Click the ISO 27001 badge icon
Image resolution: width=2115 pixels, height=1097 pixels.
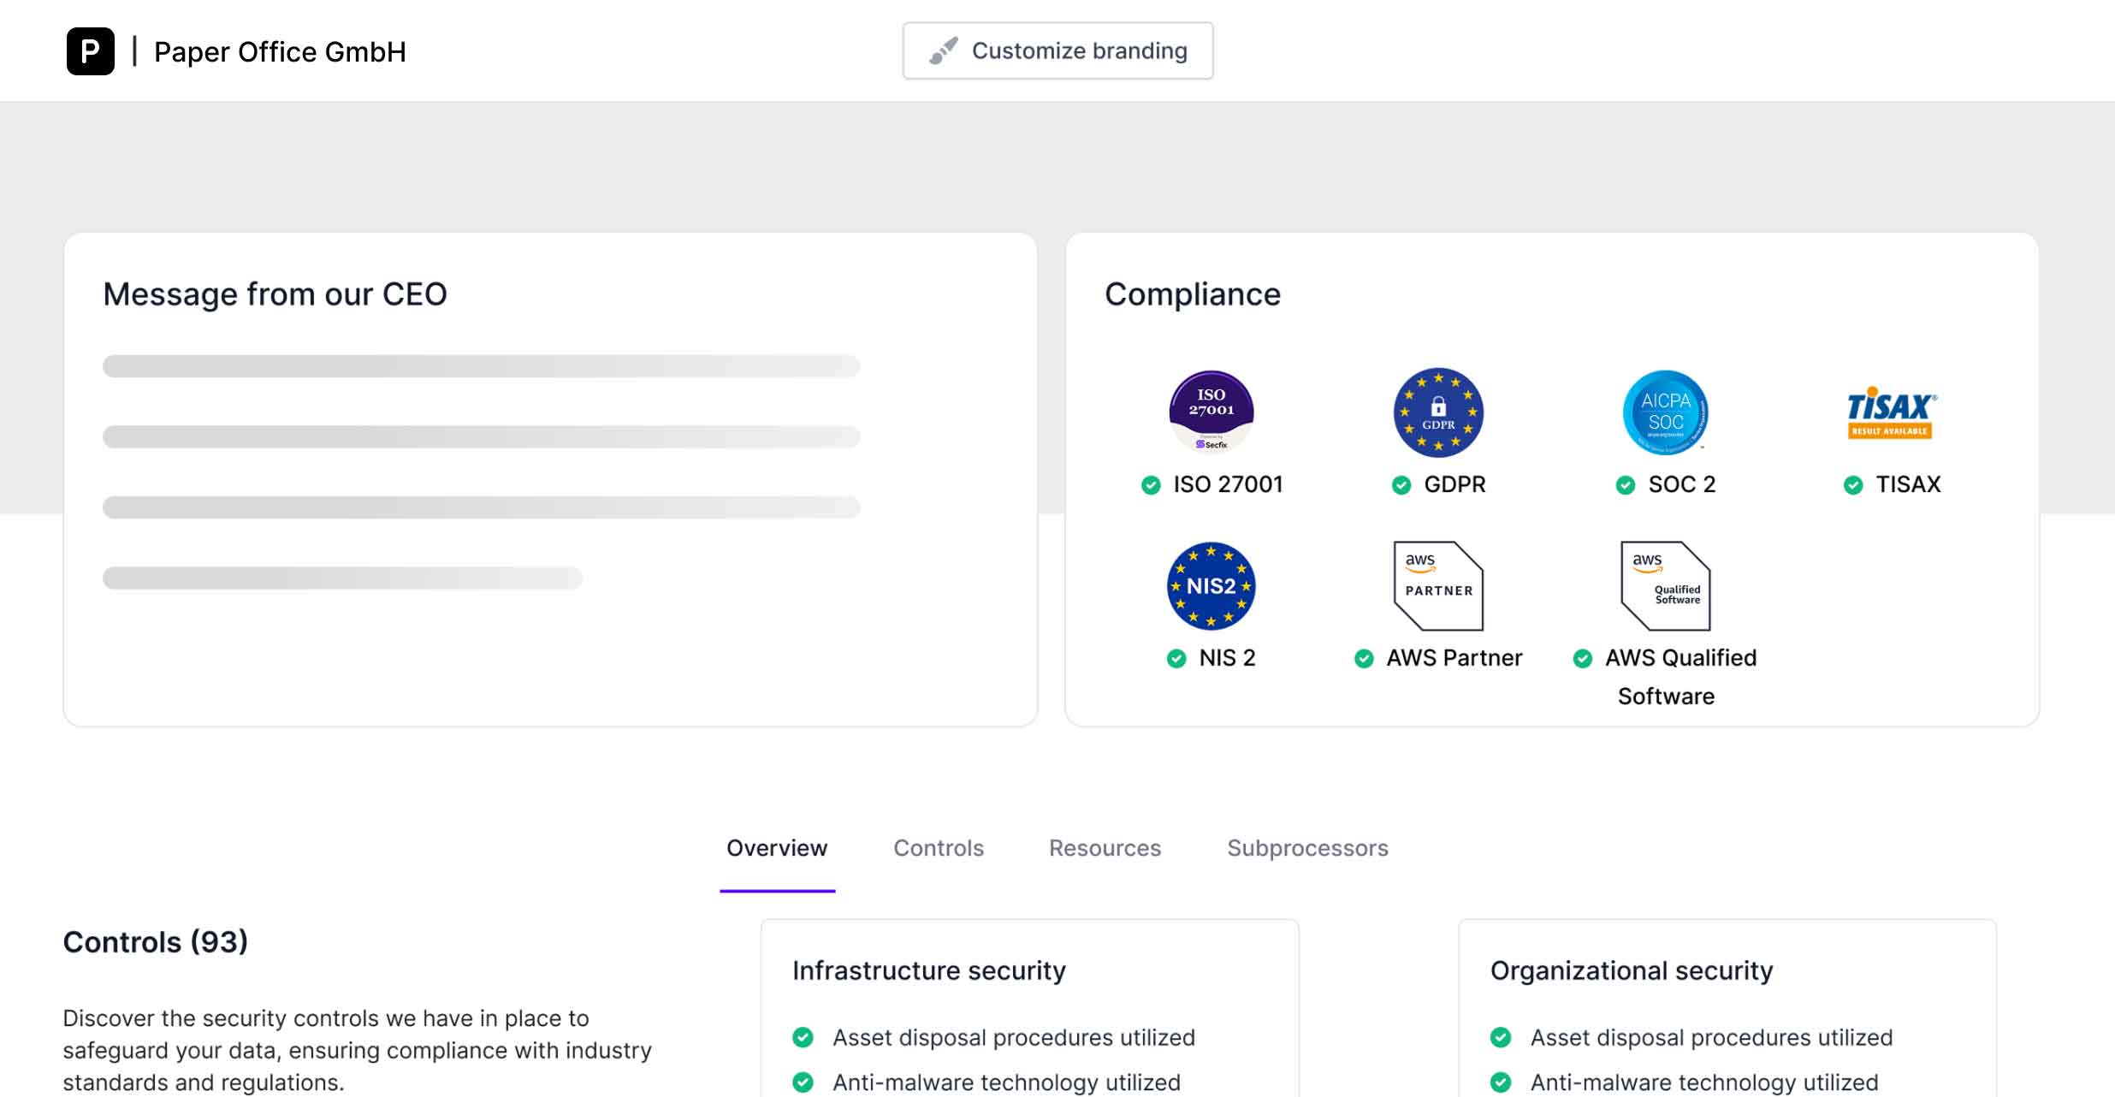[1212, 412]
